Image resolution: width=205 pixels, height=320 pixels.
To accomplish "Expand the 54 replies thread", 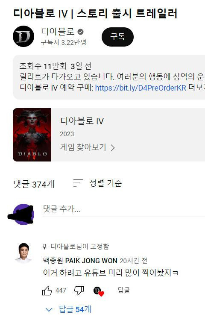I will pyautogui.click(x=69, y=310).
